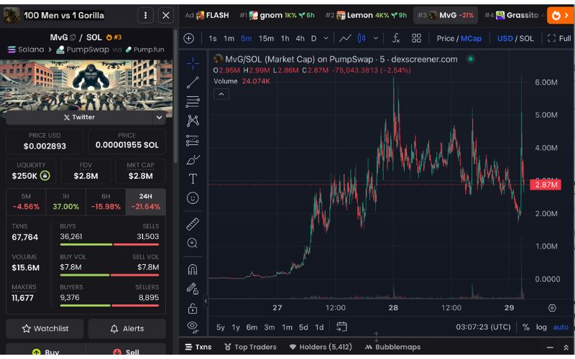575x359 pixels.
Task: Select the Text annotation tool
Action: [x=193, y=179]
